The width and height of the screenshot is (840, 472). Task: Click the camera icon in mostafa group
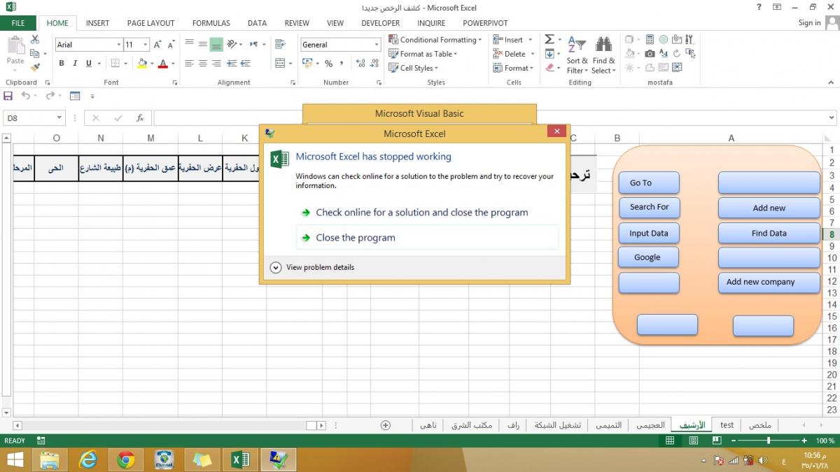[650, 53]
